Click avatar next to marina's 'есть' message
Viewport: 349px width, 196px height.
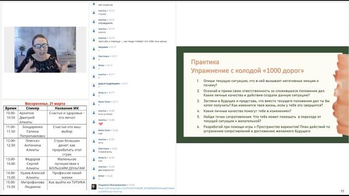coord(94,141)
